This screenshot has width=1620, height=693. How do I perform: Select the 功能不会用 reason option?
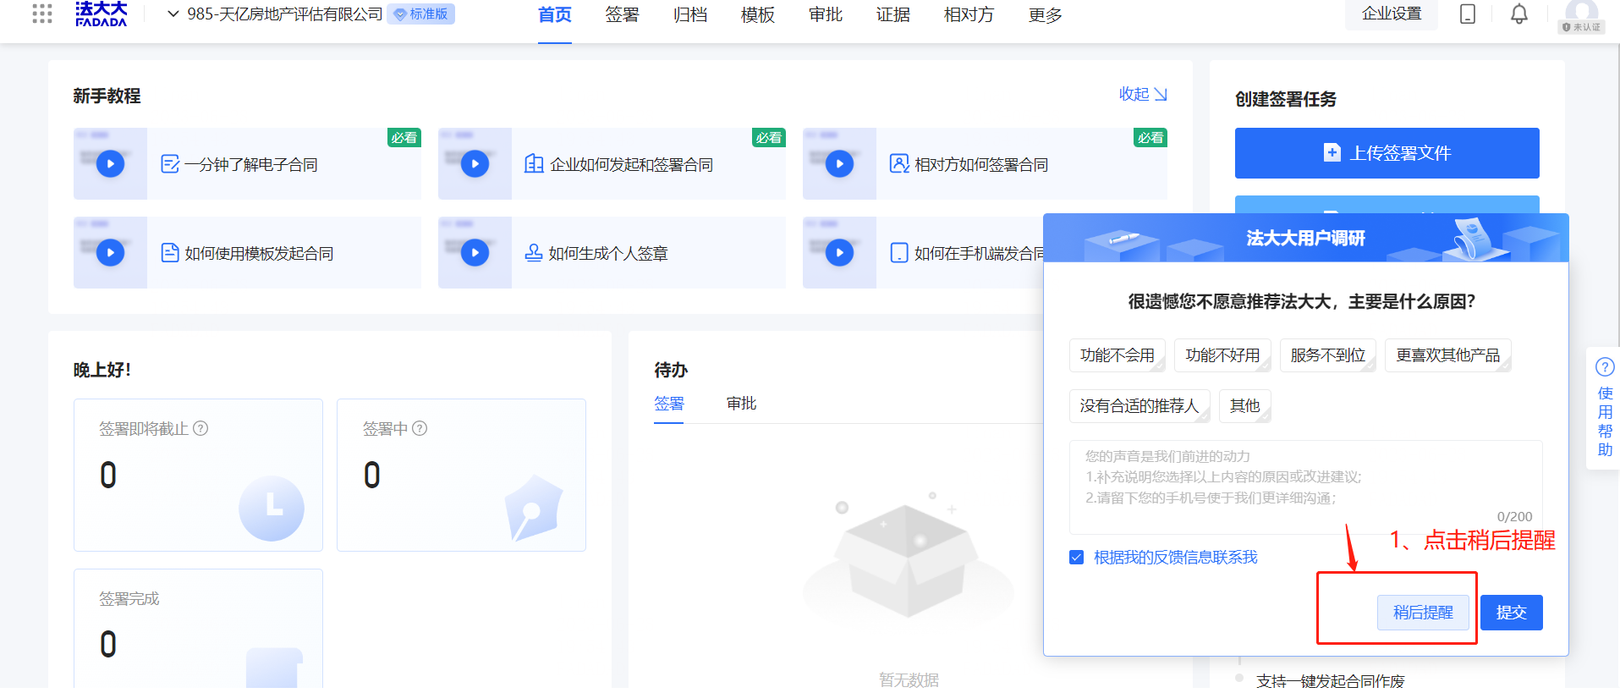click(1118, 355)
